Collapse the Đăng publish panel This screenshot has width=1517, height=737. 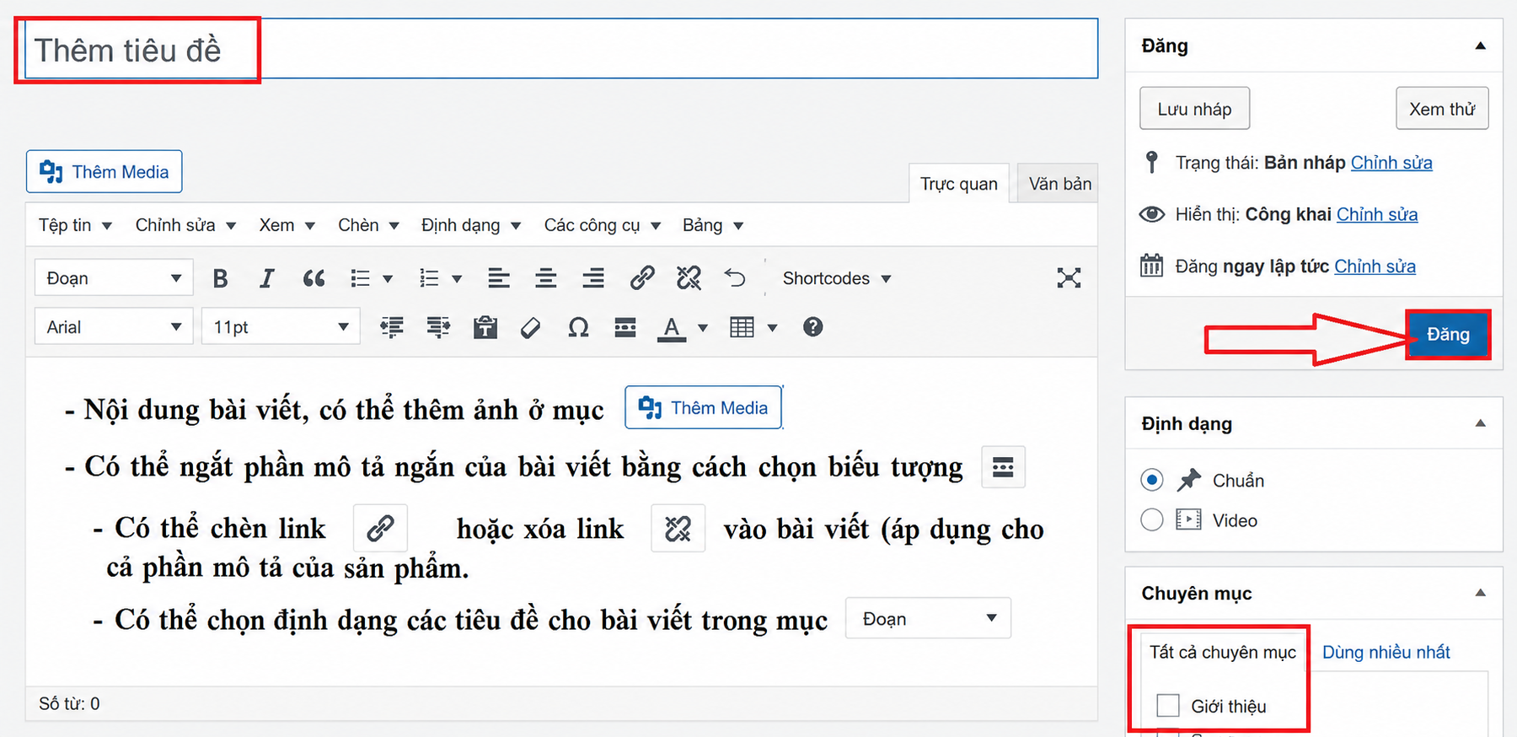point(1481,46)
